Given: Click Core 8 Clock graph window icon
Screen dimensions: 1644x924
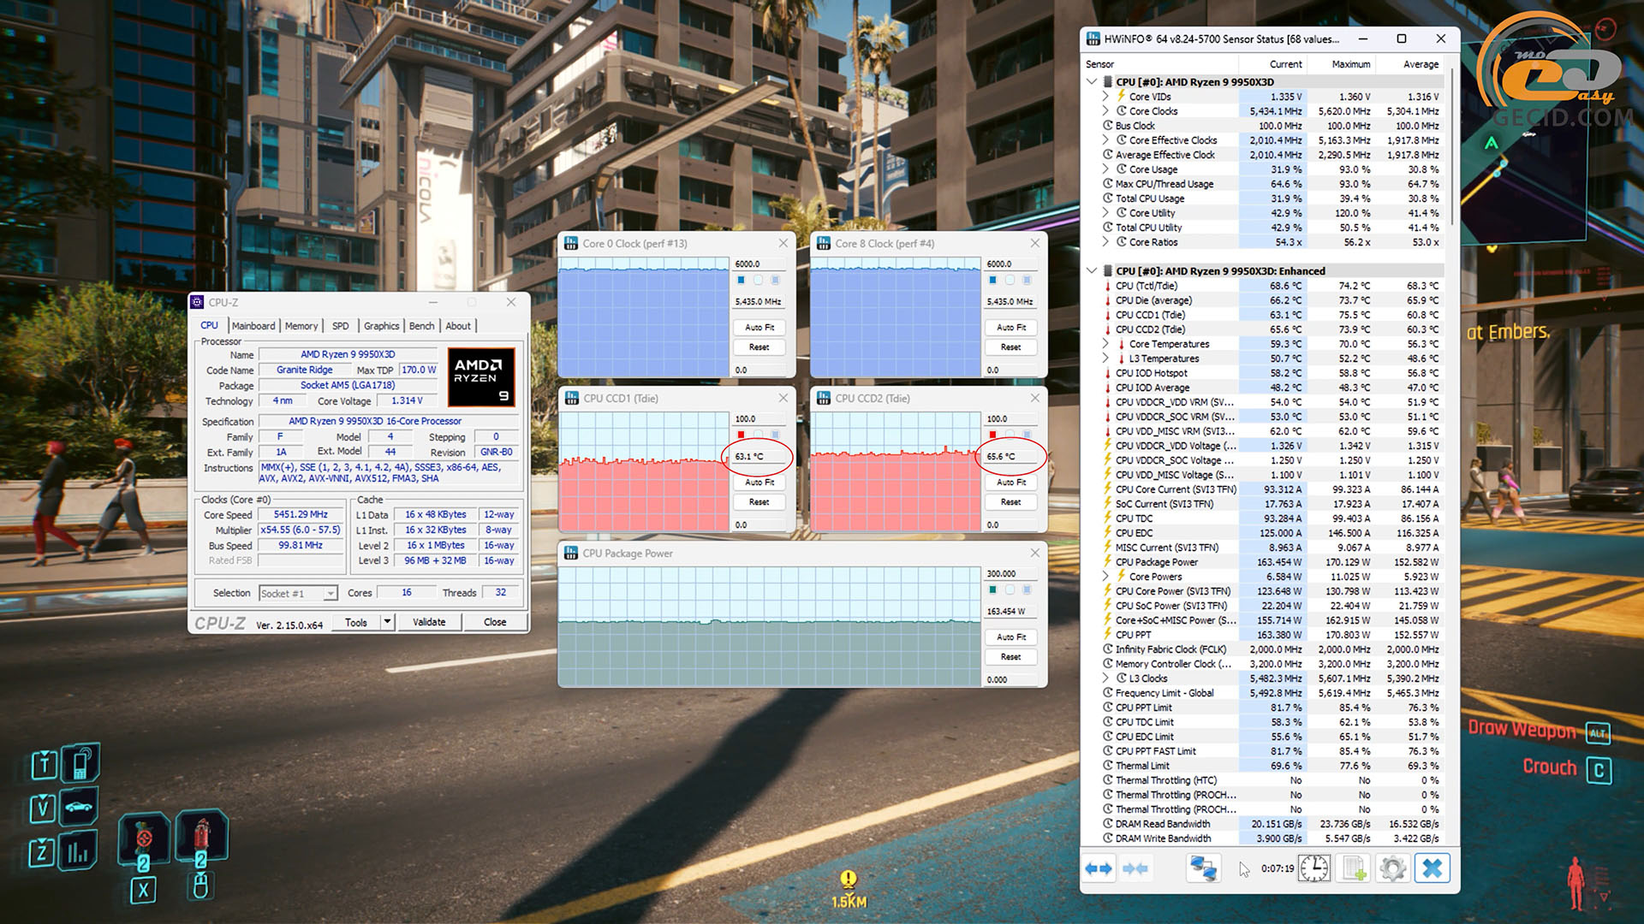Looking at the screenshot, I should (x=824, y=244).
